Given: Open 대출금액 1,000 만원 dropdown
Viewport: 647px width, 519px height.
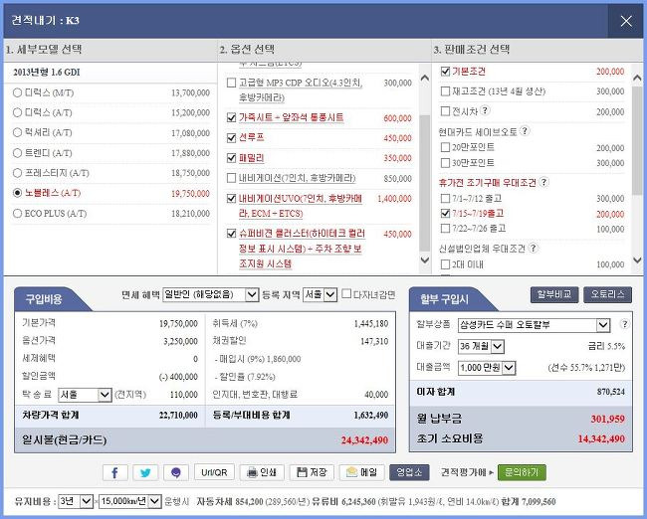Looking at the screenshot, I should tap(487, 367).
